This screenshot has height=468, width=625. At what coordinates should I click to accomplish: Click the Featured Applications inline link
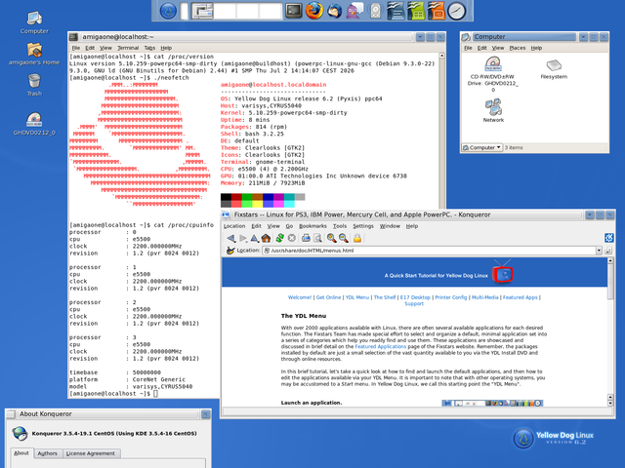380,347
